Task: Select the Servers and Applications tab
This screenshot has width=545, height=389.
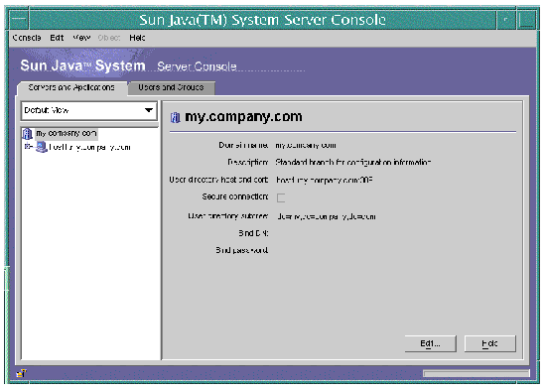Action: [71, 87]
